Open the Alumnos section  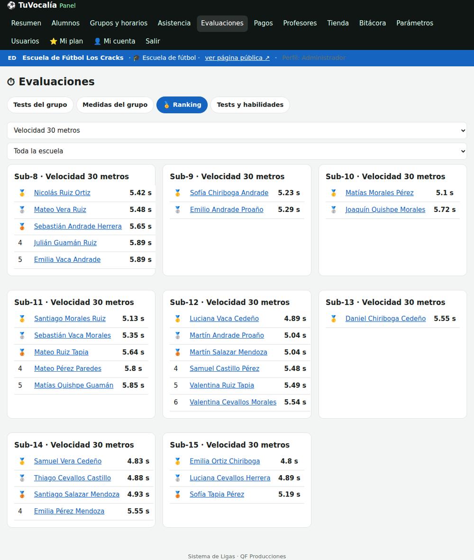point(66,23)
